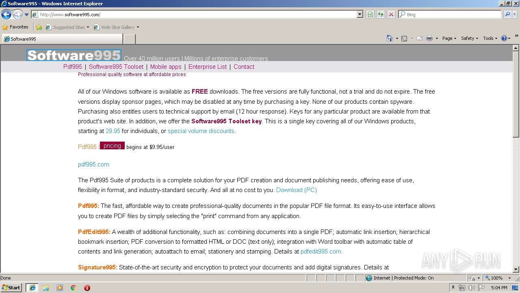520x293 pixels.
Task: Open the pdfedit995.com link
Action: pos(322,251)
